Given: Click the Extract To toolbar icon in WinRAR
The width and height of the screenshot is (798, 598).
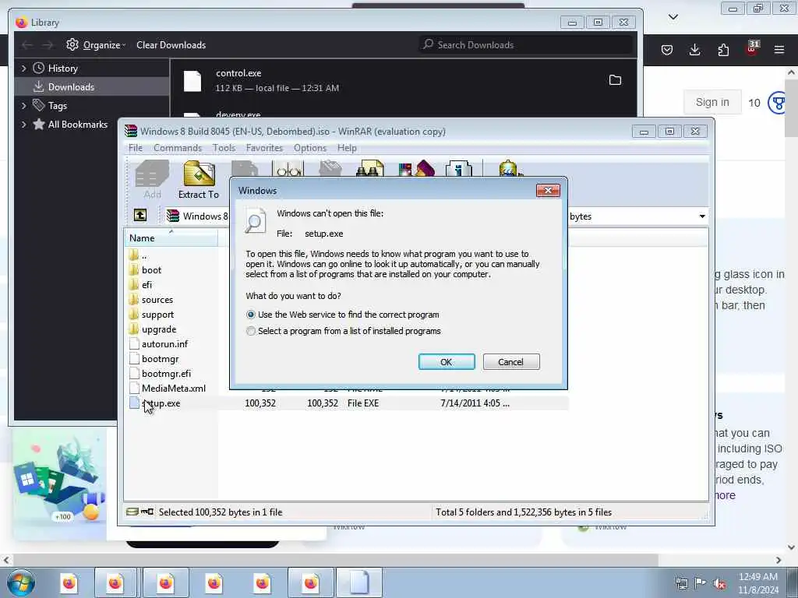Looking at the screenshot, I should pyautogui.click(x=199, y=174).
